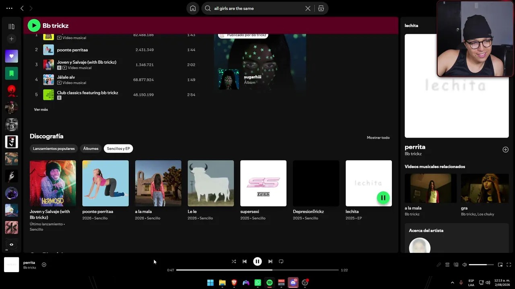Go back with the left arrow

22,8
